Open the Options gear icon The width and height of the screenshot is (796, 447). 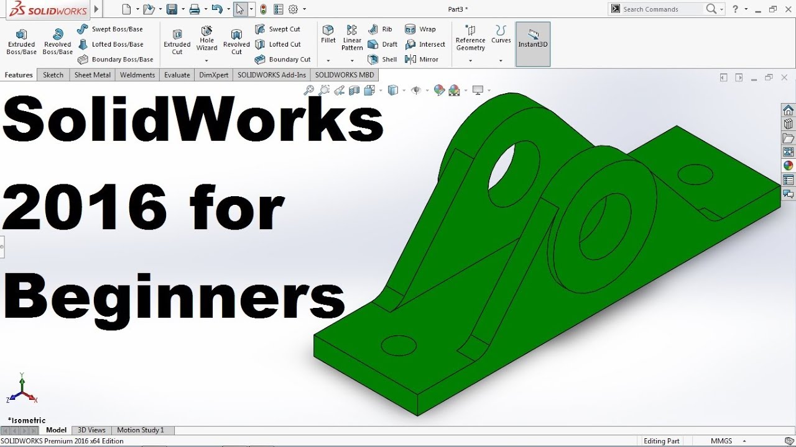pyautogui.click(x=293, y=9)
